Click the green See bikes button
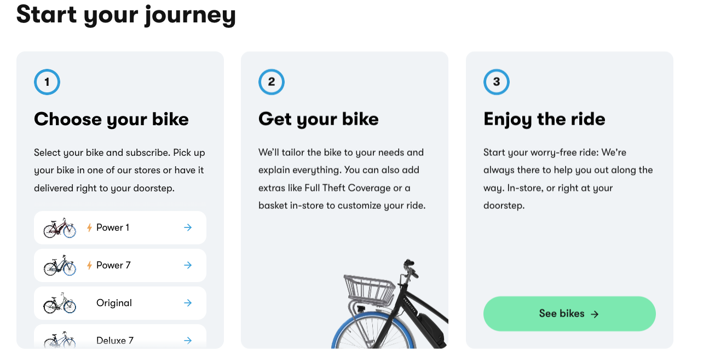Screen dimensions: 709x363 click(569, 314)
